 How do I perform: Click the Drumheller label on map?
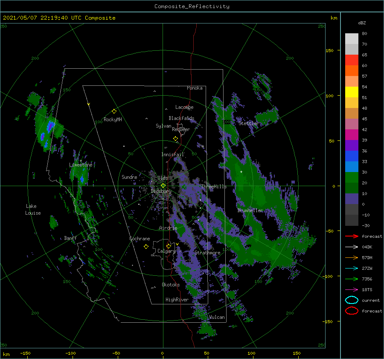click(x=250, y=210)
